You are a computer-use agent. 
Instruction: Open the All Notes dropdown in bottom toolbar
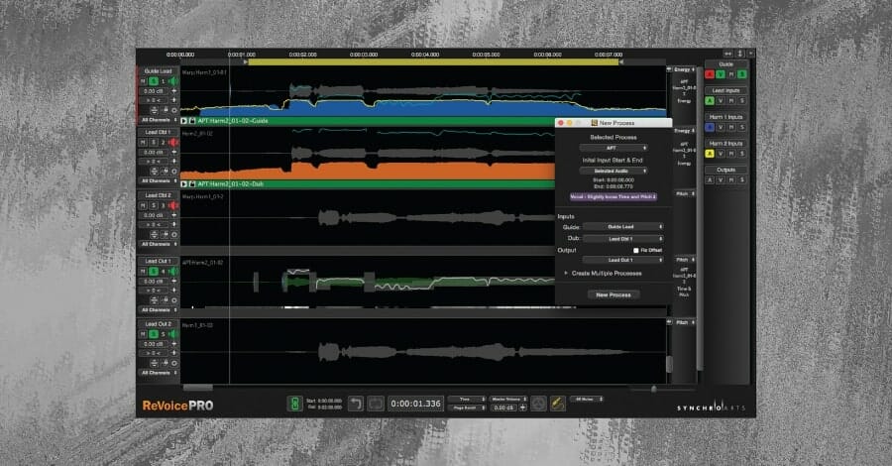click(586, 400)
